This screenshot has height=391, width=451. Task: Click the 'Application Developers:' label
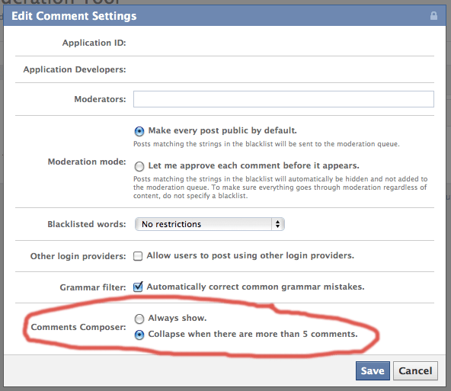(75, 69)
